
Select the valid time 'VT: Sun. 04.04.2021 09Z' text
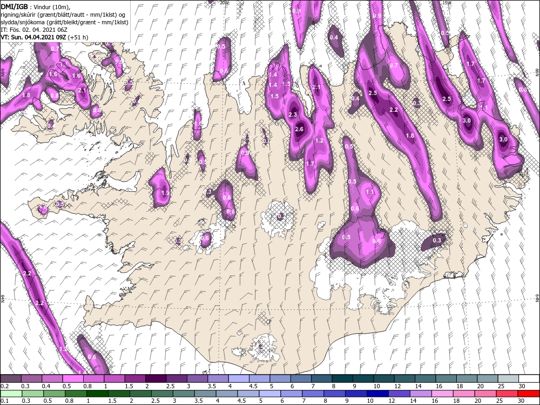click(x=33, y=37)
